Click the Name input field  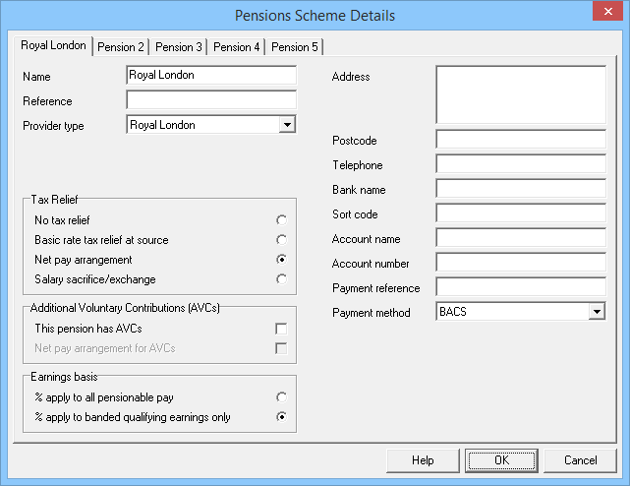tap(211, 75)
